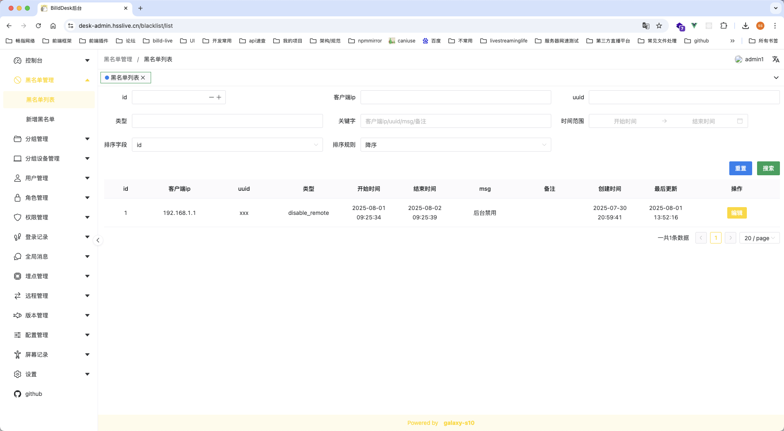Click the 开始时间 date field

[625, 121]
